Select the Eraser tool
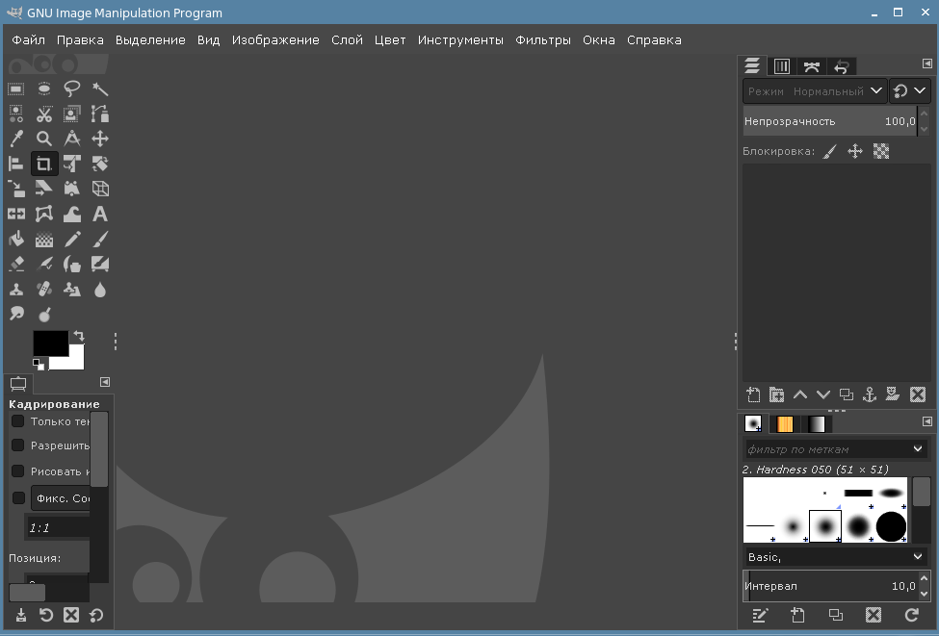The width and height of the screenshot is (939, 636). (x=16, y=264)
